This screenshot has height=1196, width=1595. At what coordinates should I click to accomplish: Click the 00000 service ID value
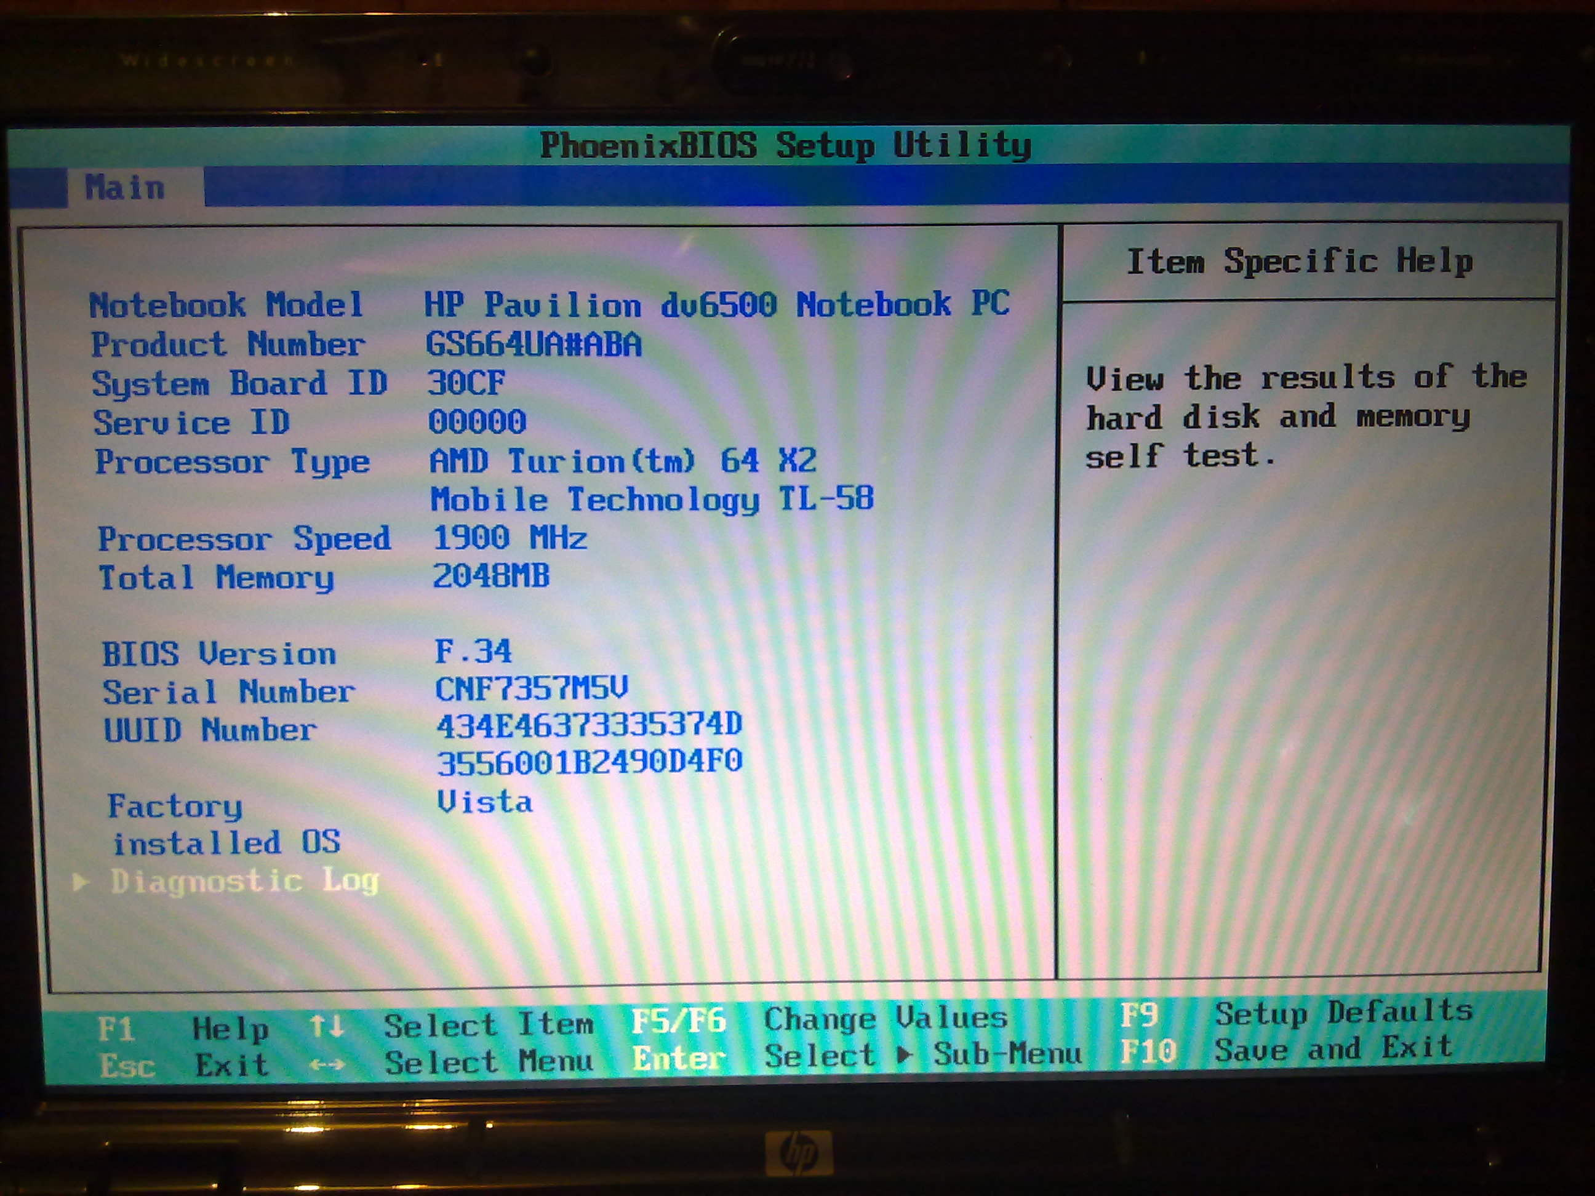tap(478, 421)
